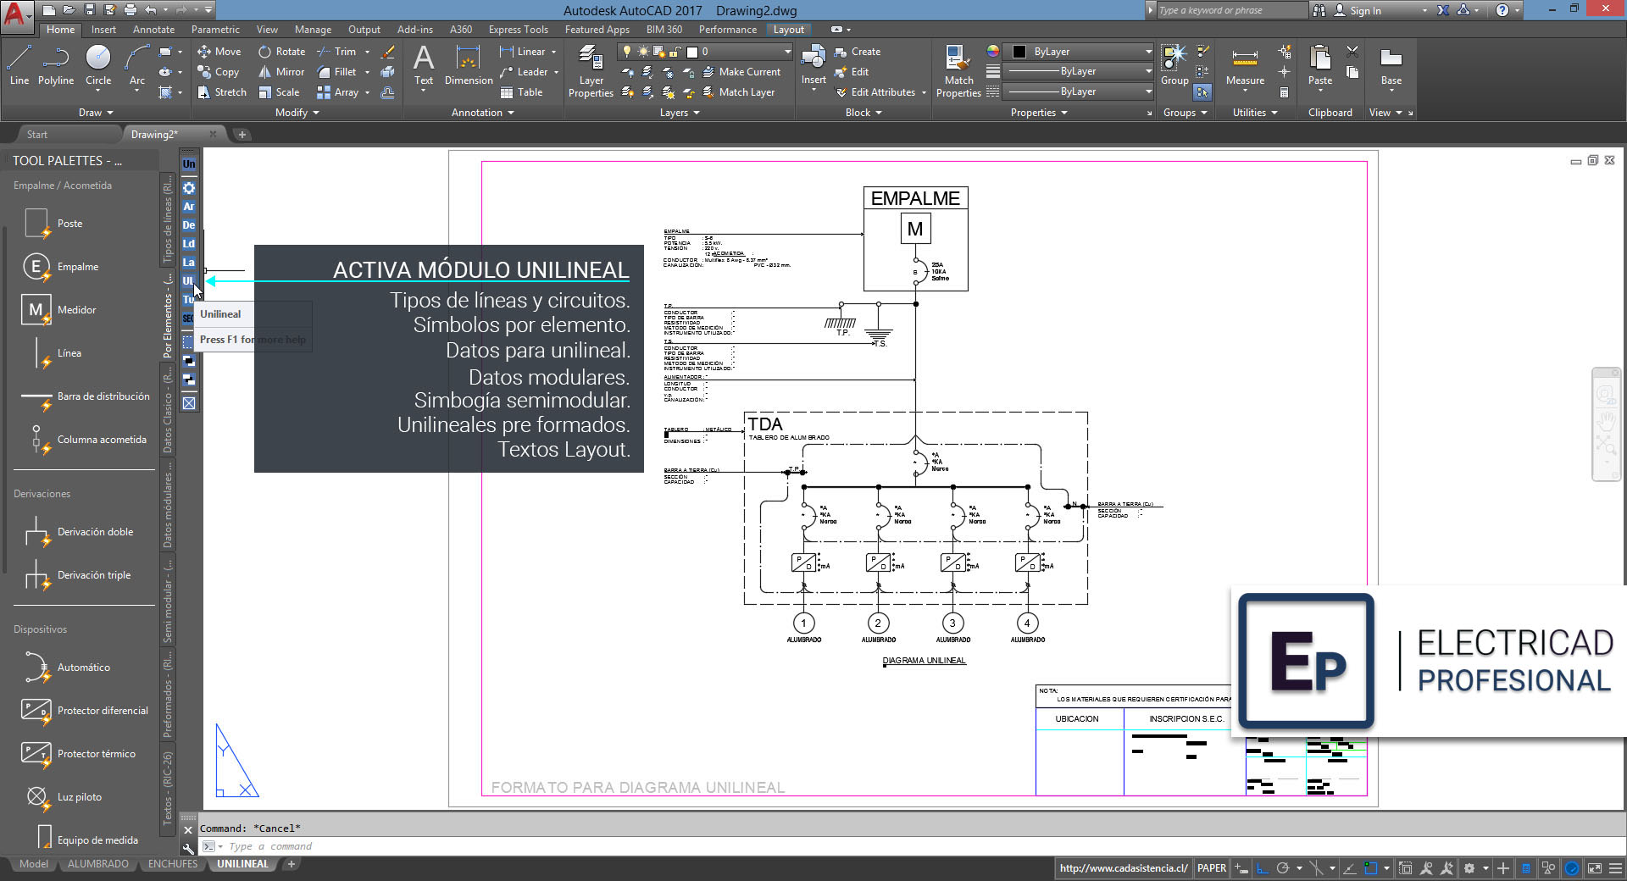Image resolution: width=1627 pixels, height=881 pixels.
Task: Use the Copy modify command
Action: click(219, 72)
